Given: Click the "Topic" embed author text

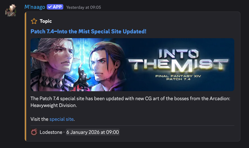Looking at the screenshot, I should click(46, 21).
